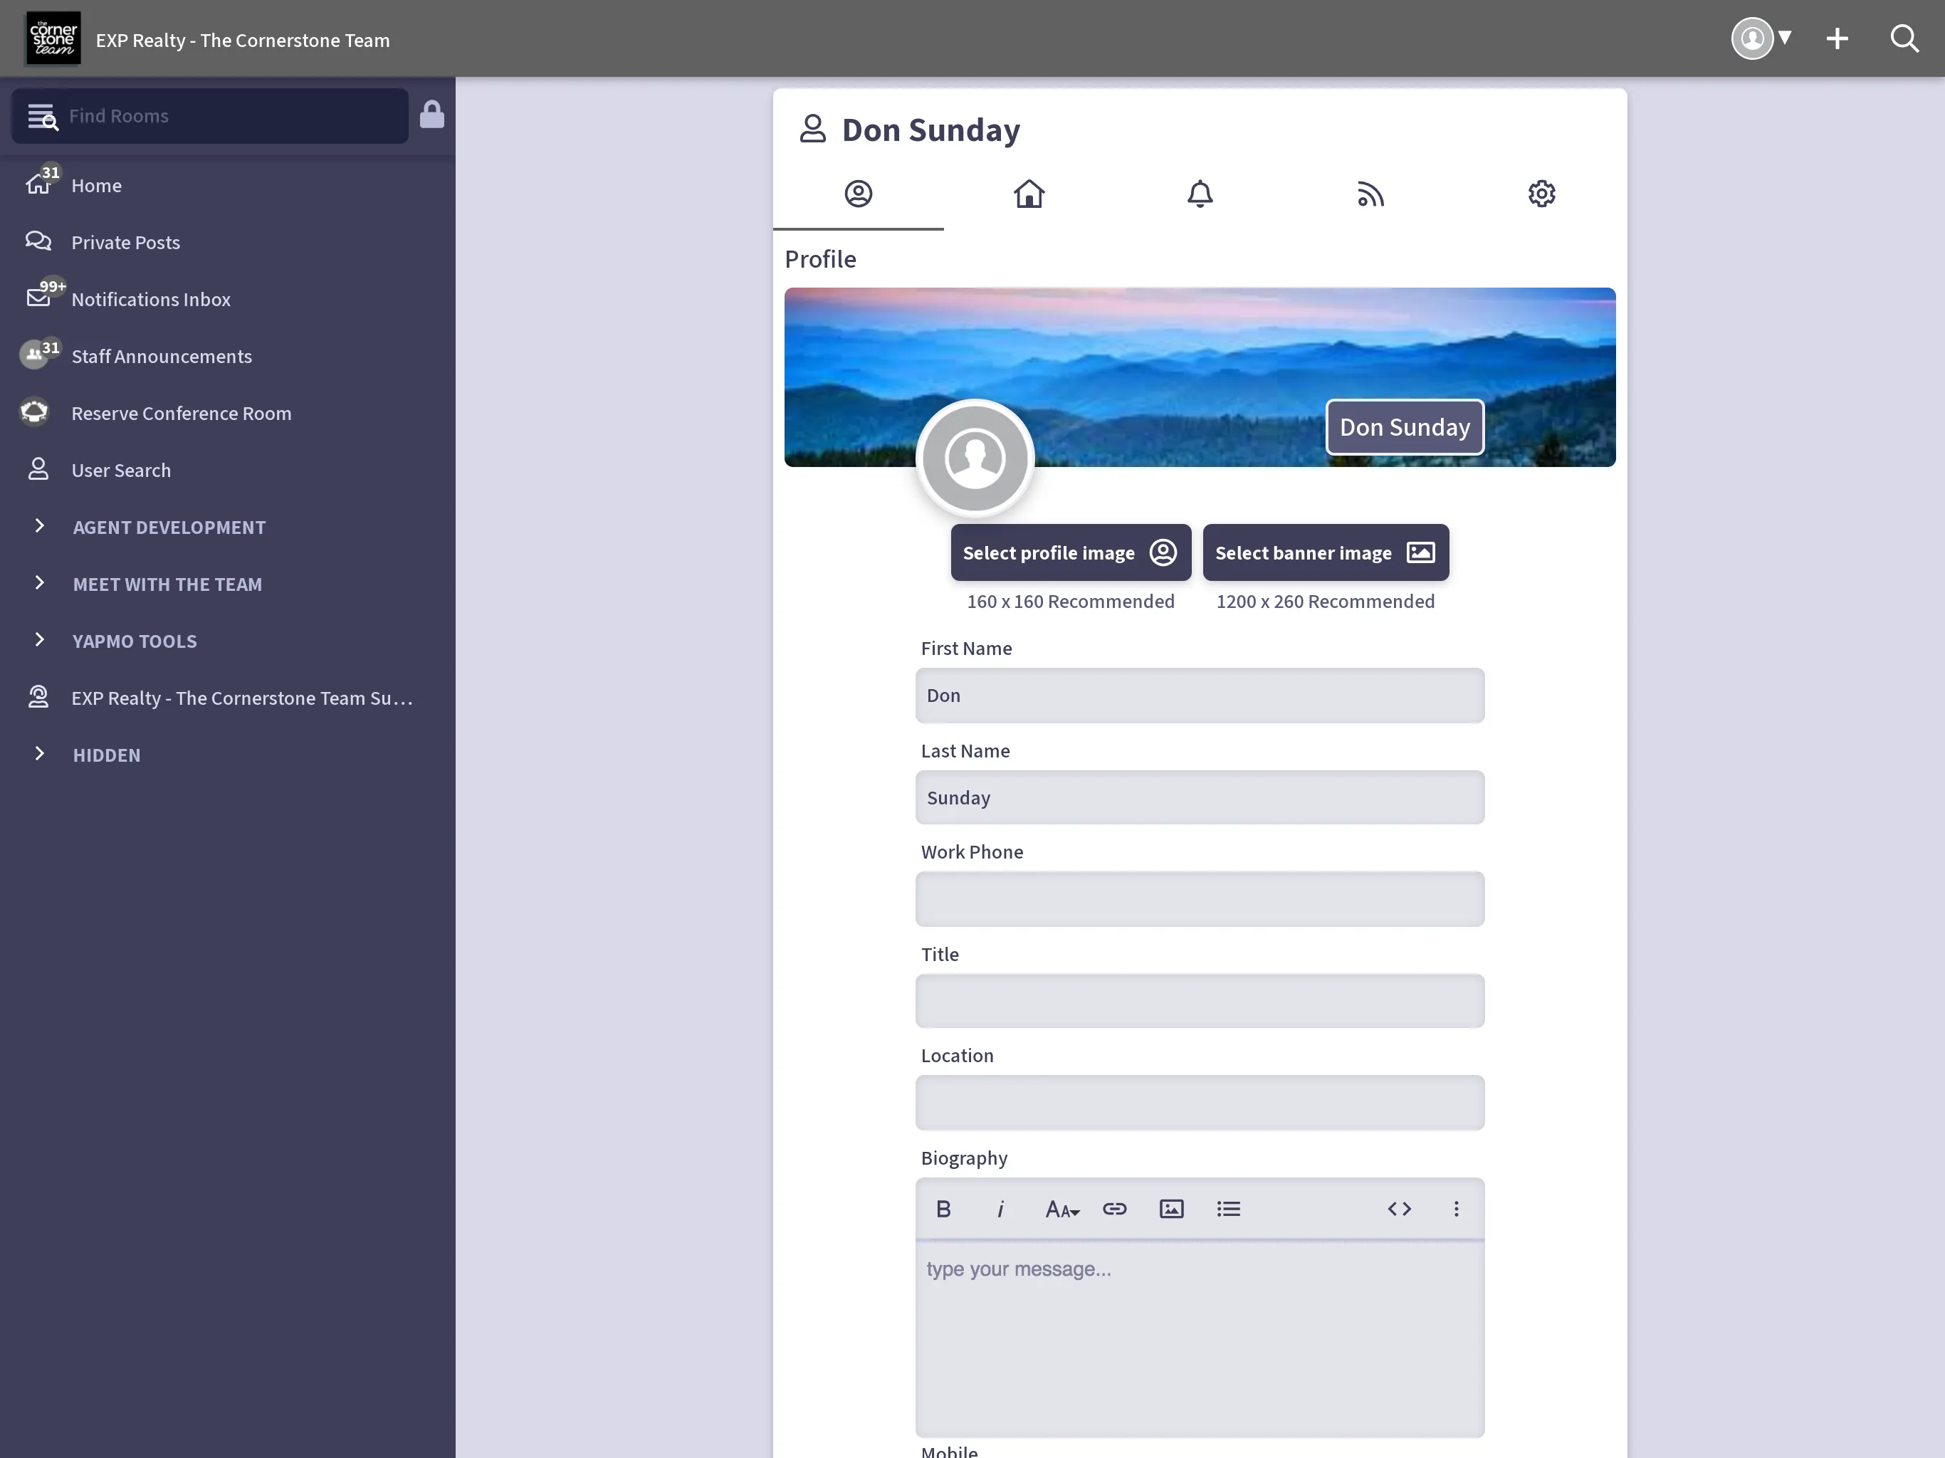Open the RSS/feed tab in profile
The image size is (1945, 1458).
coord(1370,193)
